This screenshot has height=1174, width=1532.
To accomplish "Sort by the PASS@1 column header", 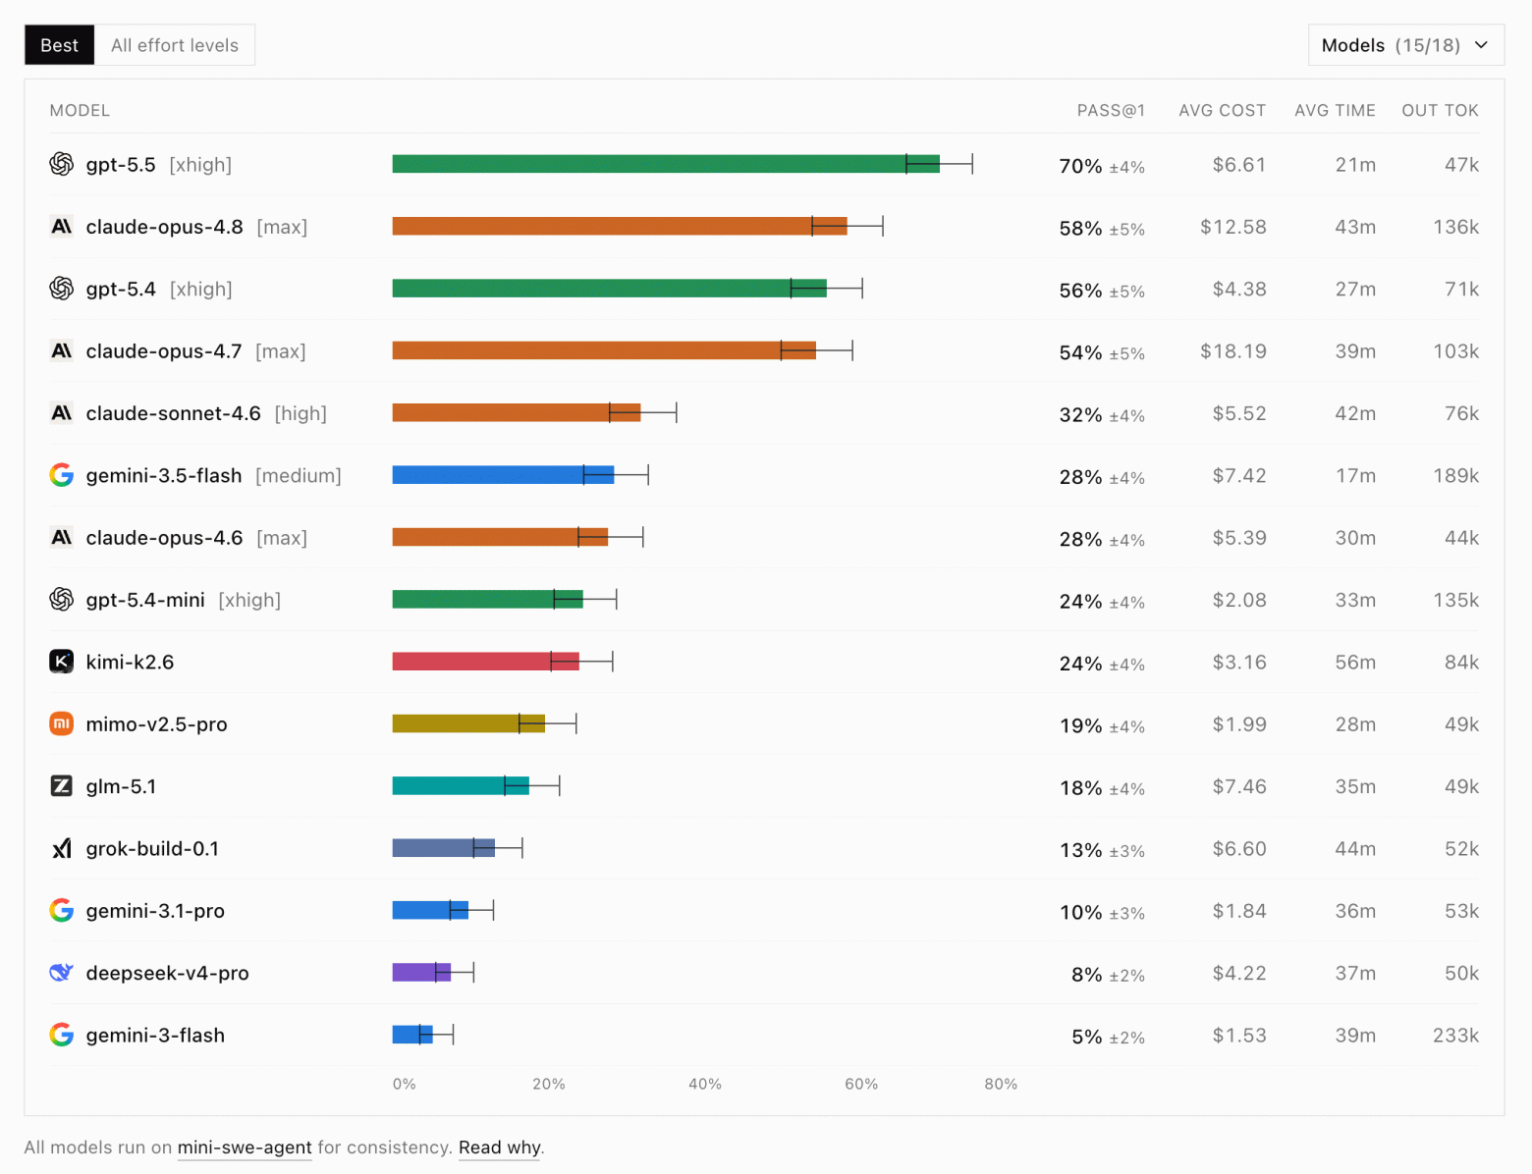I will (x=1111, y=111).
